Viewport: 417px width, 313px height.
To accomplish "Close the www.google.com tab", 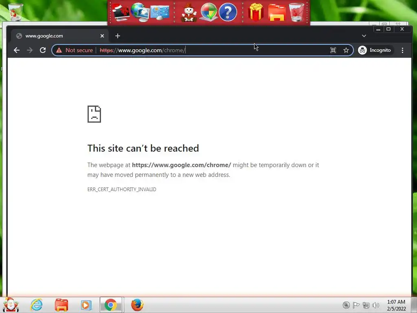I will (102, 36).
